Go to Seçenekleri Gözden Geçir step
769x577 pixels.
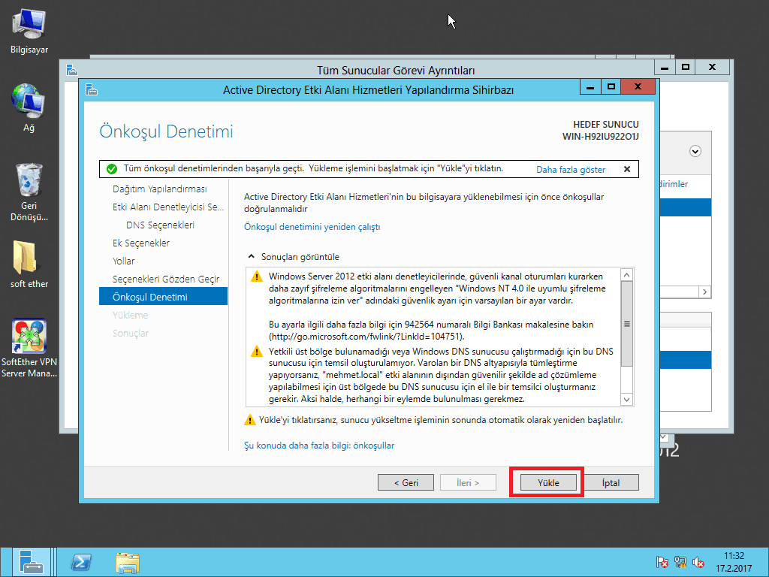(x=166, y=279)
